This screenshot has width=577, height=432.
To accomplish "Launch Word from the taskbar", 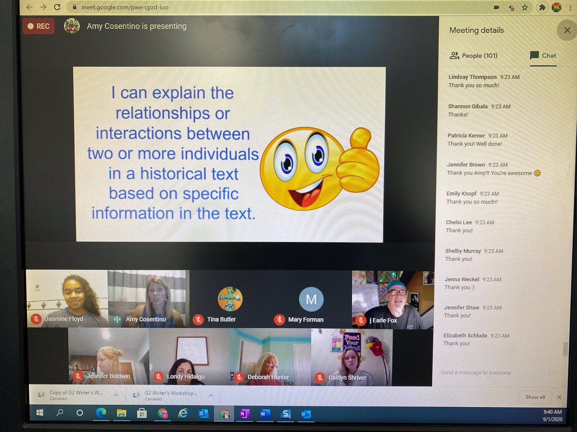I will 265,413.
